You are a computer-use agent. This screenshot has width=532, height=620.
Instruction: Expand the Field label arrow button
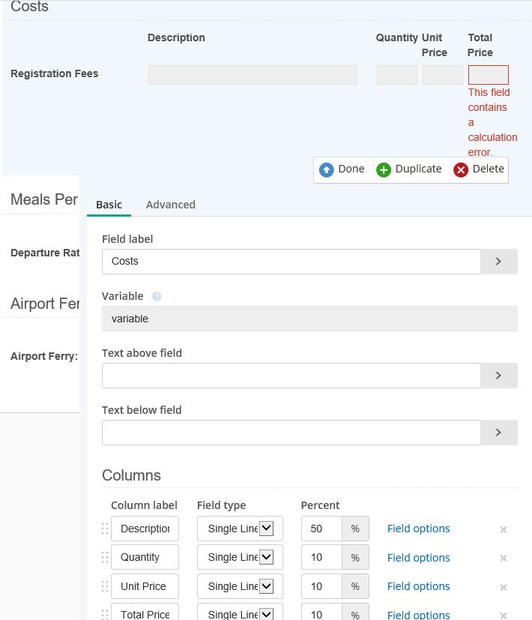pos(498,262)
